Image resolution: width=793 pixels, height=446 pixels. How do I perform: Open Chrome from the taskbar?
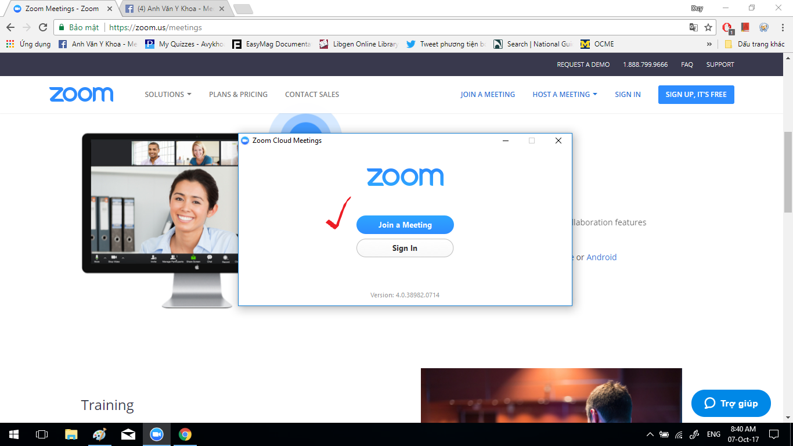[185, 434]
